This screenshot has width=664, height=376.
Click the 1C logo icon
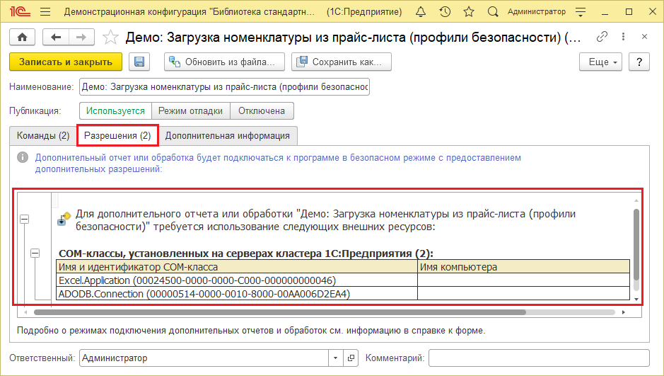point(20,12)
